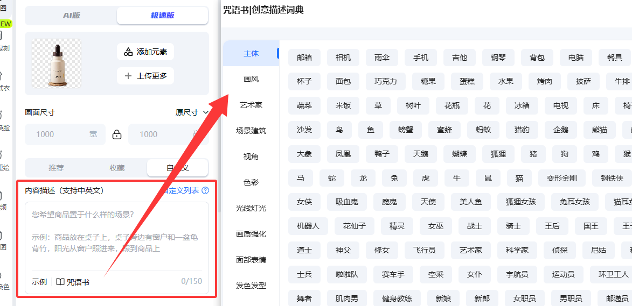Click the height 1000 input field

[x=169, y=134]
